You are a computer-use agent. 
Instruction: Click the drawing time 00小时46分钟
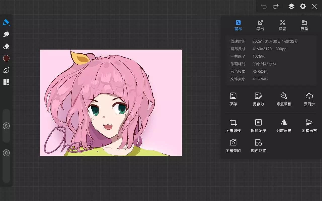tap(264, 64)
